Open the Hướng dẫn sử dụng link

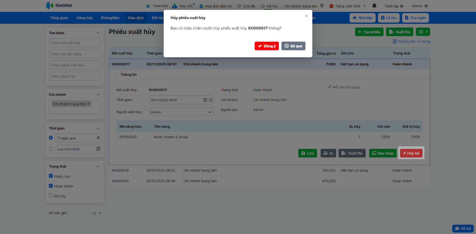(411, 42)
